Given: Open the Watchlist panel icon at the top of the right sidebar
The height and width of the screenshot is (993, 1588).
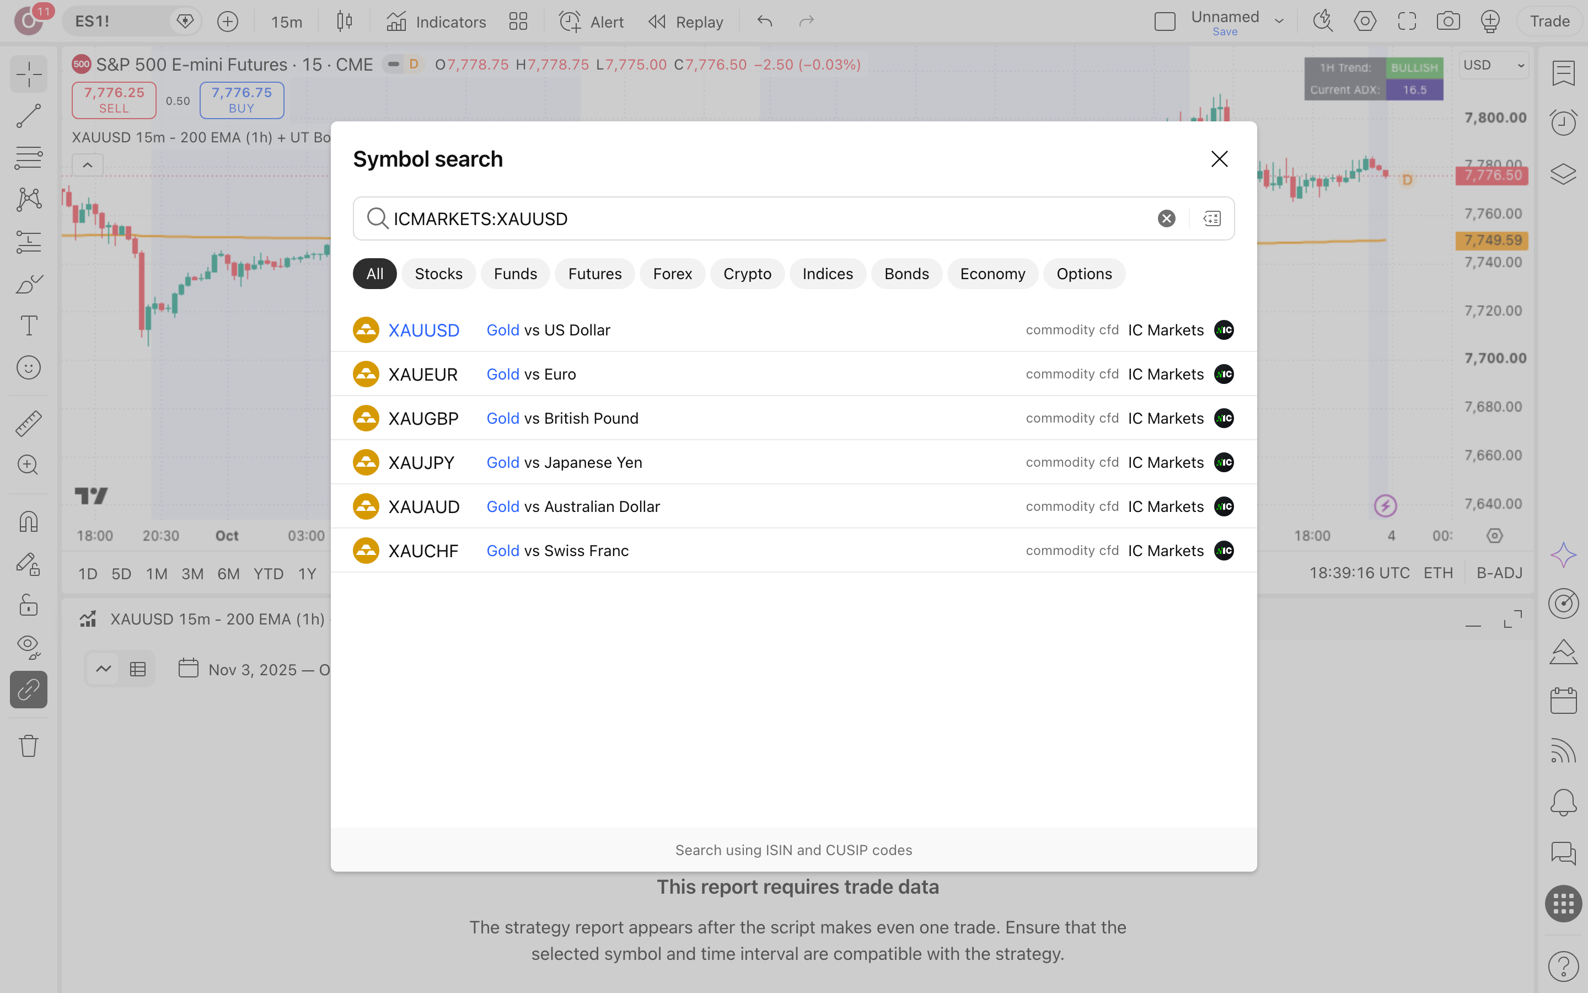Looking at the screenshot, I should coord(1563,73).
